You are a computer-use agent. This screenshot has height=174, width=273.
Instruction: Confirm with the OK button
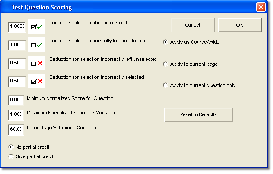coord(240,25)
